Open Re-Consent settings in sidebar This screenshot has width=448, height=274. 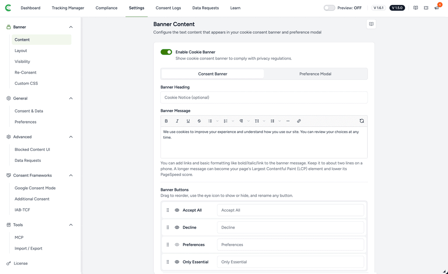[25, 72]
